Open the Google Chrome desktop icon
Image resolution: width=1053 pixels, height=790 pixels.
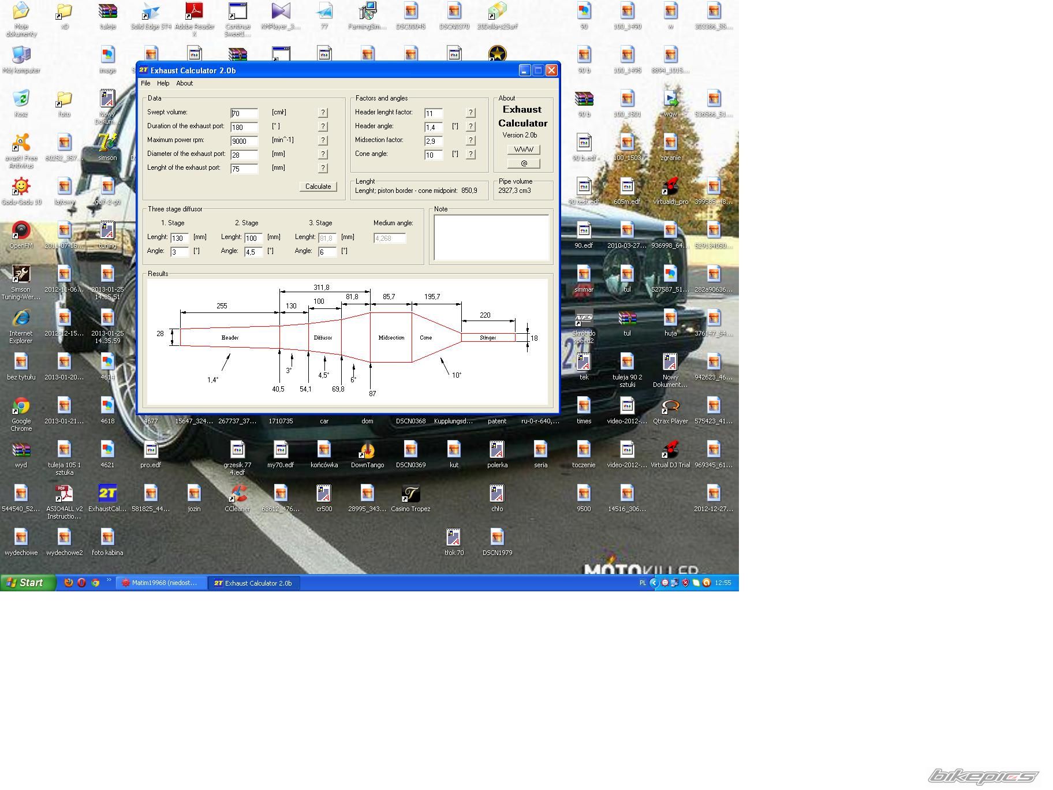tap(21, 407)
